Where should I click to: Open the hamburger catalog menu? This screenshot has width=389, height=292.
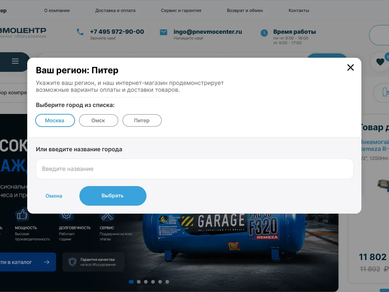pos(15,61)
